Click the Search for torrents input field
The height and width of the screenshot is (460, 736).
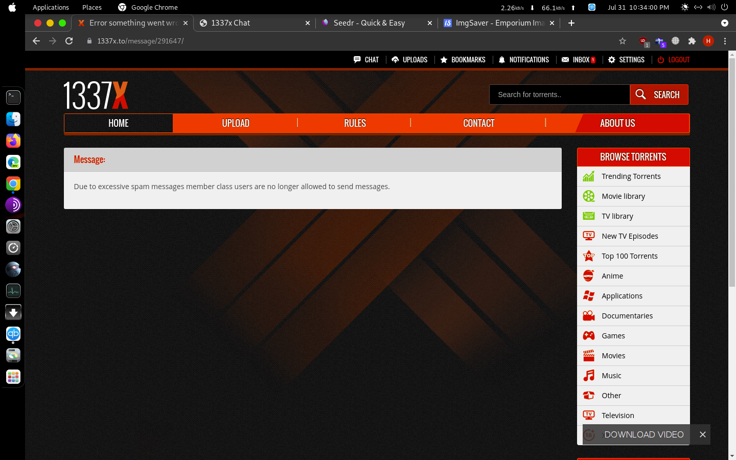559,95
